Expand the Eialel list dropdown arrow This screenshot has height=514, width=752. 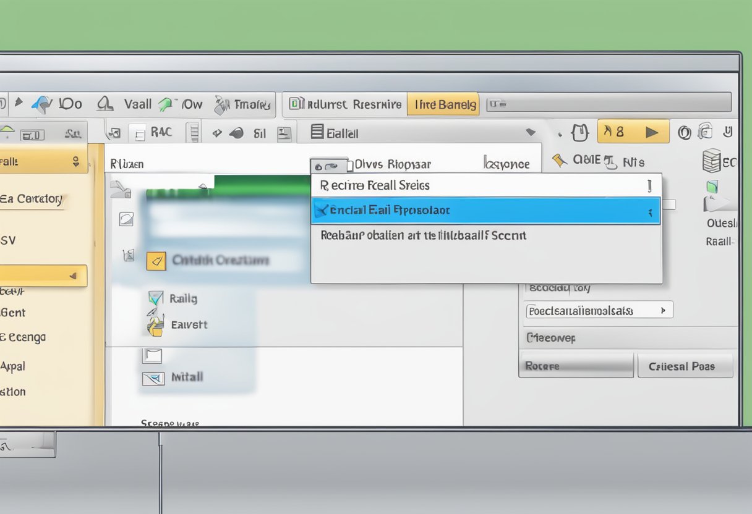[531, 132]
